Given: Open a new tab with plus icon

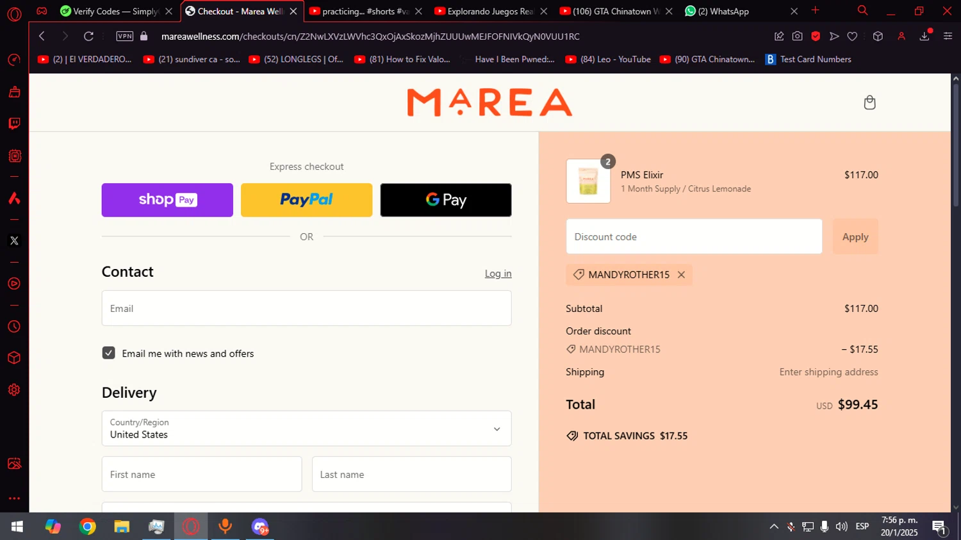Looking at the screenshot, I should (x=815, y=11).
